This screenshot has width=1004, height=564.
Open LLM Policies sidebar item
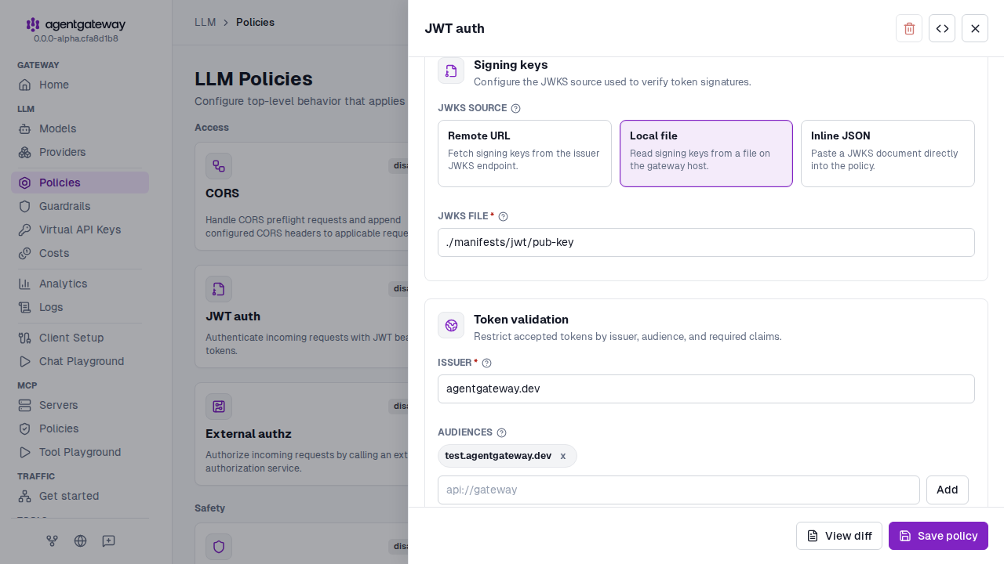tap(80, 183)
